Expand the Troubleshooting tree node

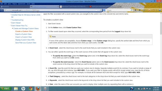pyautogui.click(x=10, y=20)
